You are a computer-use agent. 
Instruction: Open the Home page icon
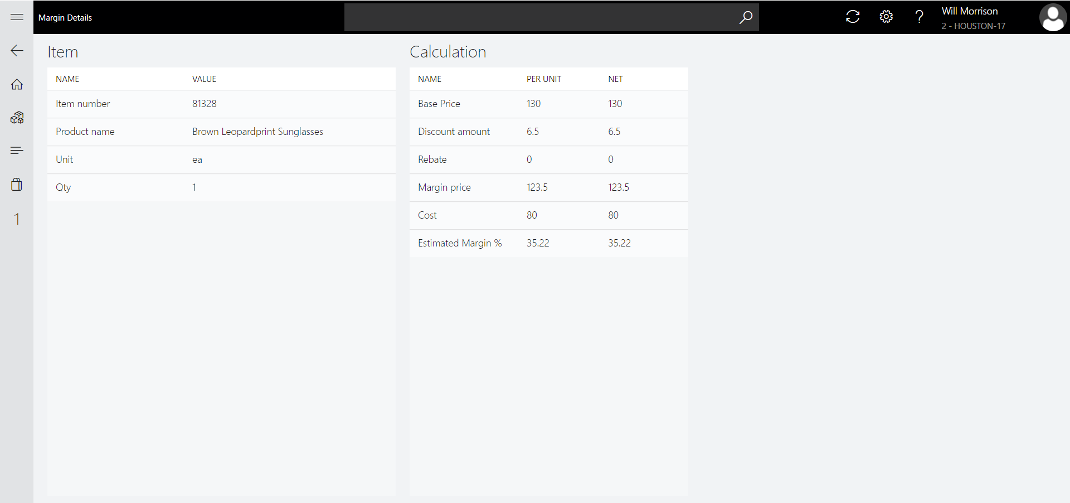(x=17, y=84)
